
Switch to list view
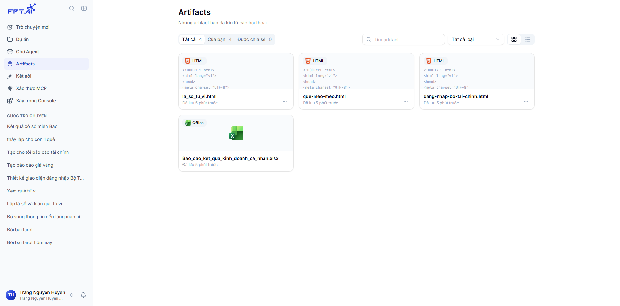click(528, 39)
